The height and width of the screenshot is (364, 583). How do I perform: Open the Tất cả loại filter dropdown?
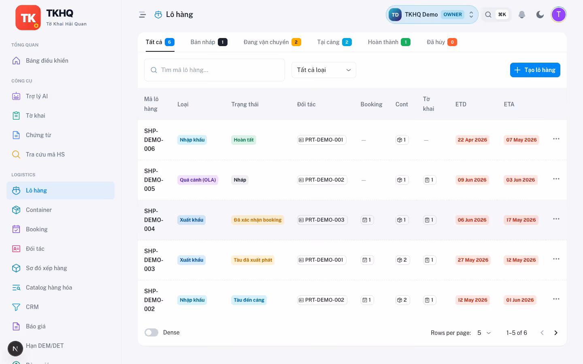(x=324, y=70)
